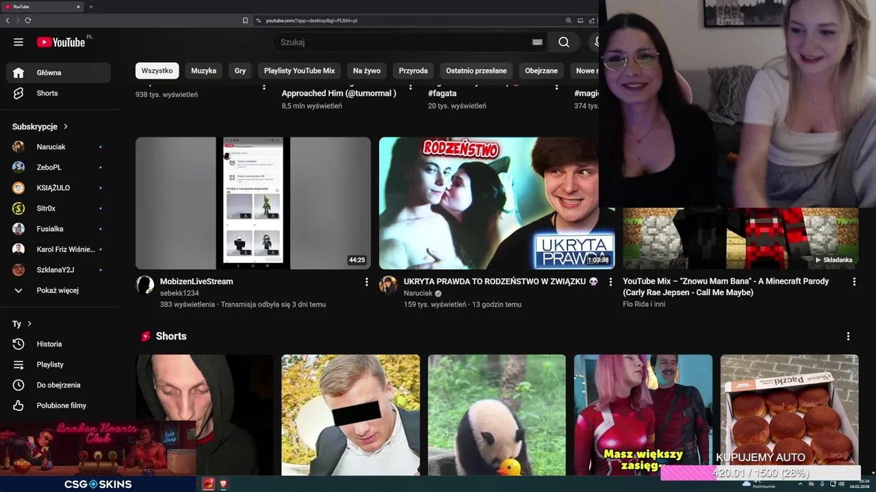Open the Naruciak subscription channel

pyautogui.click(x=58, y=147)
